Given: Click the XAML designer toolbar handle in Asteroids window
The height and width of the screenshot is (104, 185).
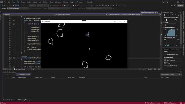Looking at the screenshot, I should coord(84,21).
